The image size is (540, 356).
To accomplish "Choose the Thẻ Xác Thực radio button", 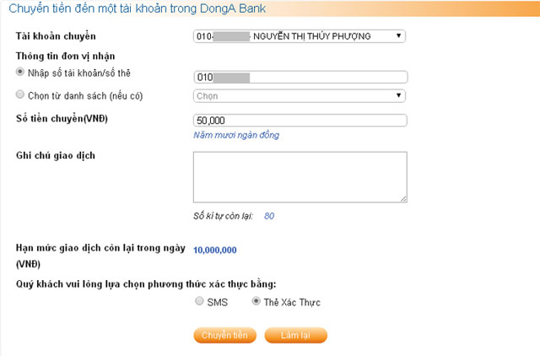I will click(x=256, y=301).
